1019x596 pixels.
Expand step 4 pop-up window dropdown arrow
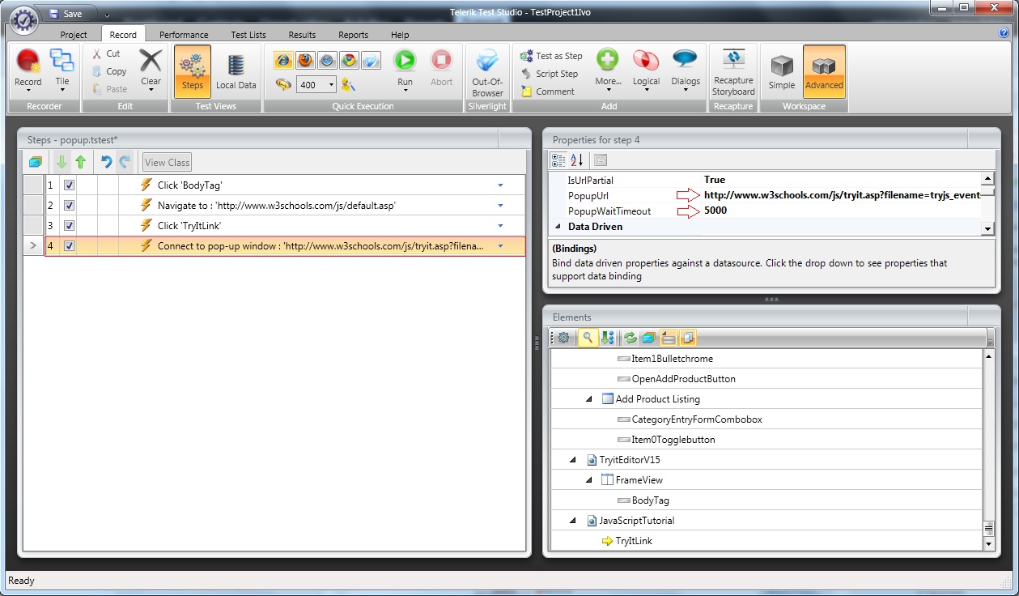pos(500,246)
